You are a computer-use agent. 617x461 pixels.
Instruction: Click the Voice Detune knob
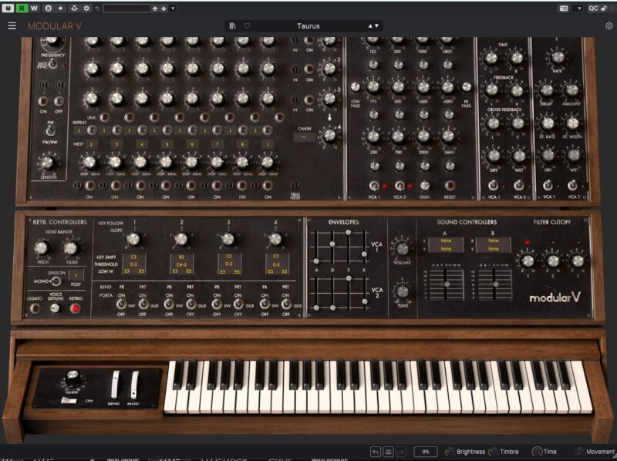point(55,309)
